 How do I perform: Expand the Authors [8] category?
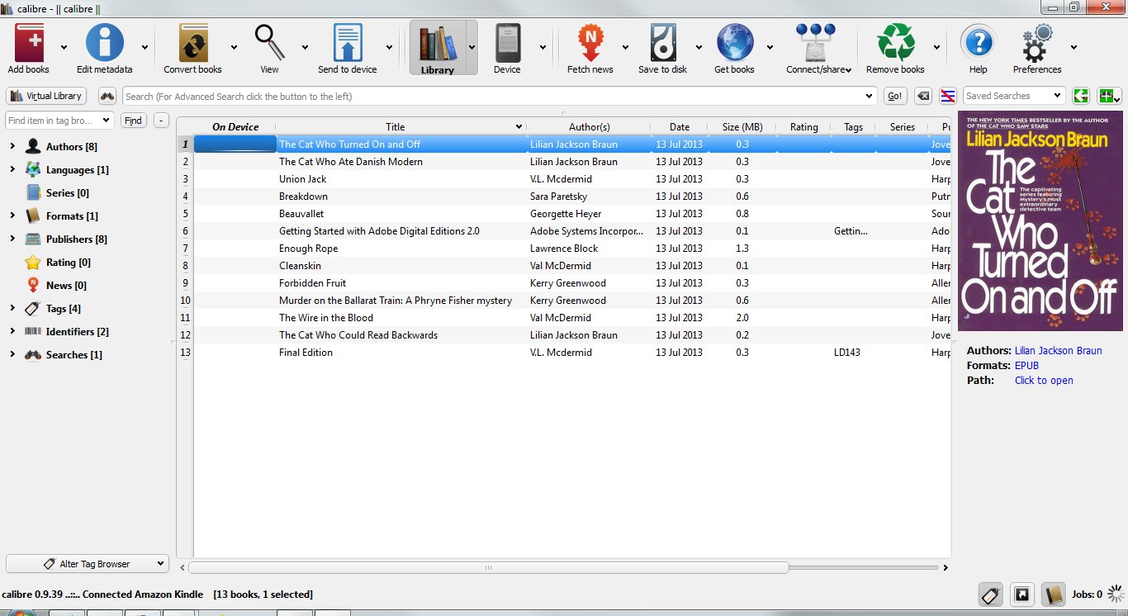[12, 146]
